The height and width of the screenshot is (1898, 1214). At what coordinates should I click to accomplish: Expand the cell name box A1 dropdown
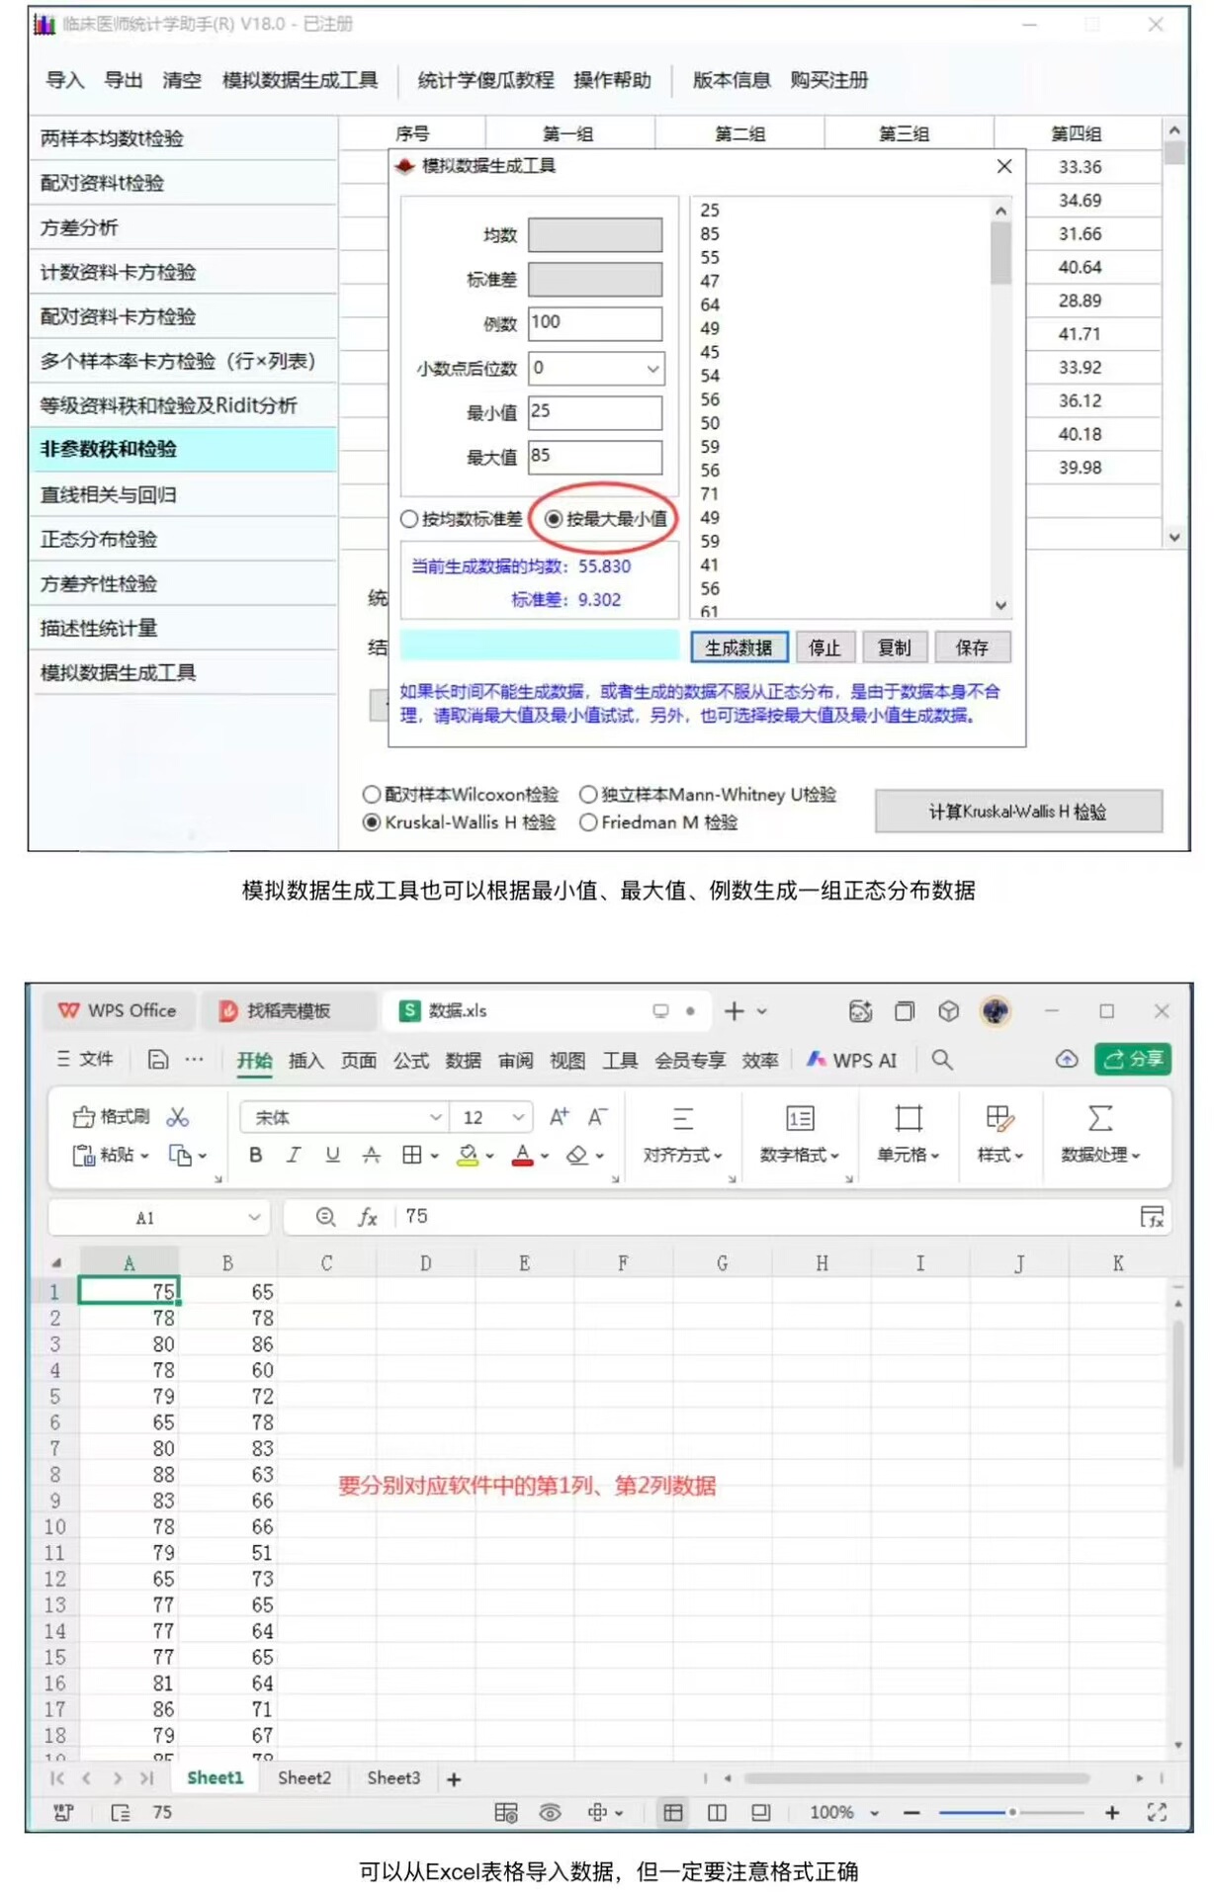pyautogui.click(x=254, y=1217)
